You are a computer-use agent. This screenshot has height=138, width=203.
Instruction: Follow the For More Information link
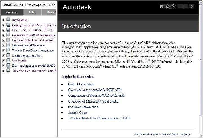83,107
